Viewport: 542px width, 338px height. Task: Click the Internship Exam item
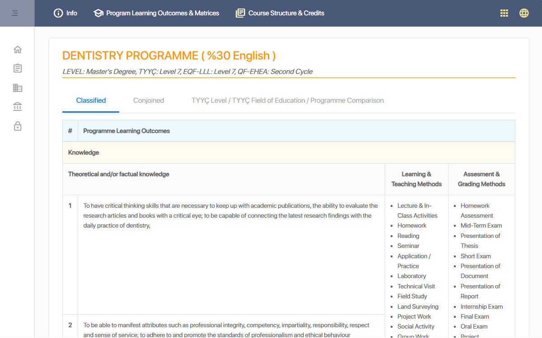coord(481,306)
